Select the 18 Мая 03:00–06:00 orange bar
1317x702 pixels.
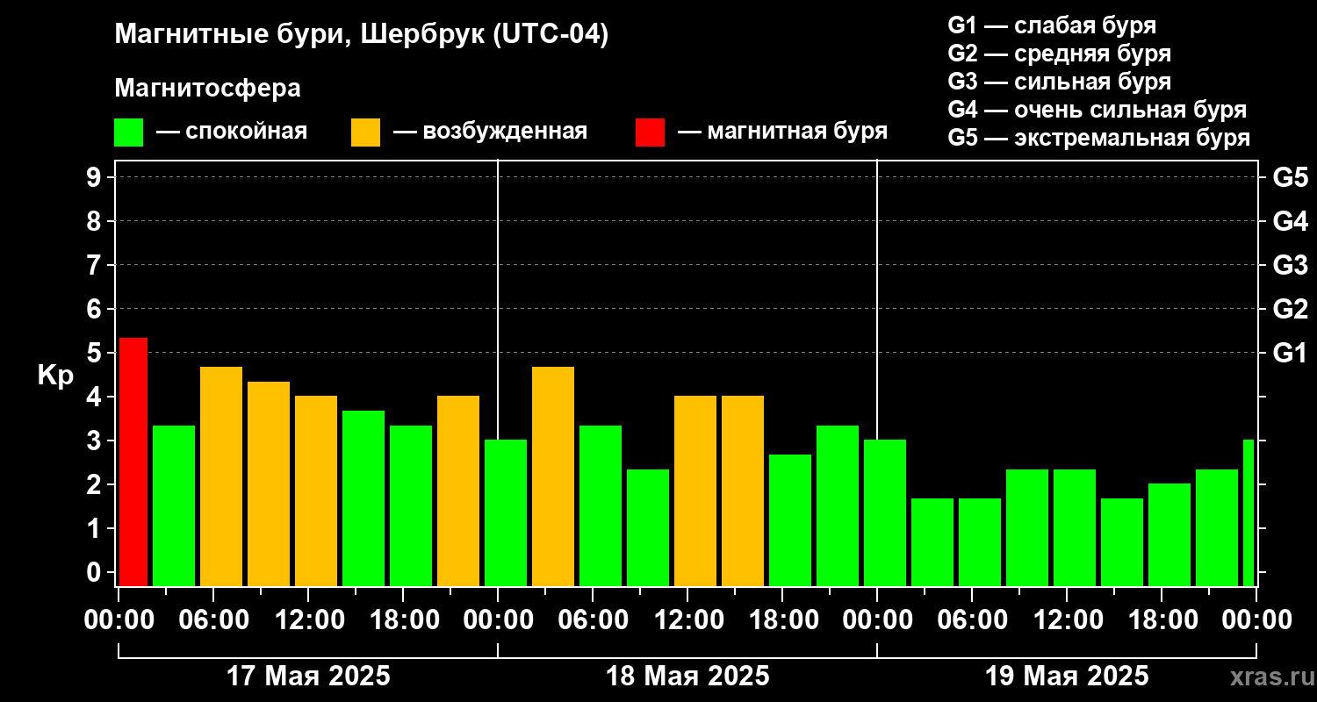[553, 476]
